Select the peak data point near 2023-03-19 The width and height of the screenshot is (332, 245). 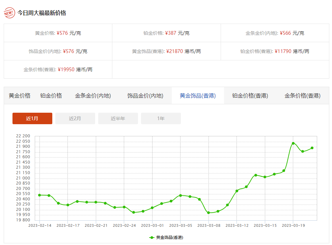click(293, 143)
